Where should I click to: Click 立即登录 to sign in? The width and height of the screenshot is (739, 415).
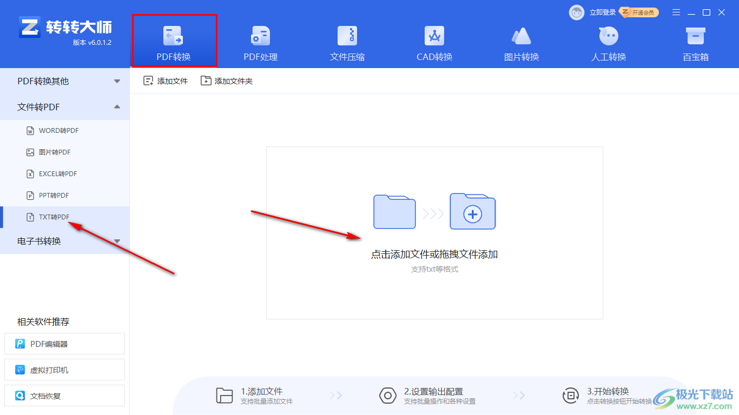(x=603, y=12)
